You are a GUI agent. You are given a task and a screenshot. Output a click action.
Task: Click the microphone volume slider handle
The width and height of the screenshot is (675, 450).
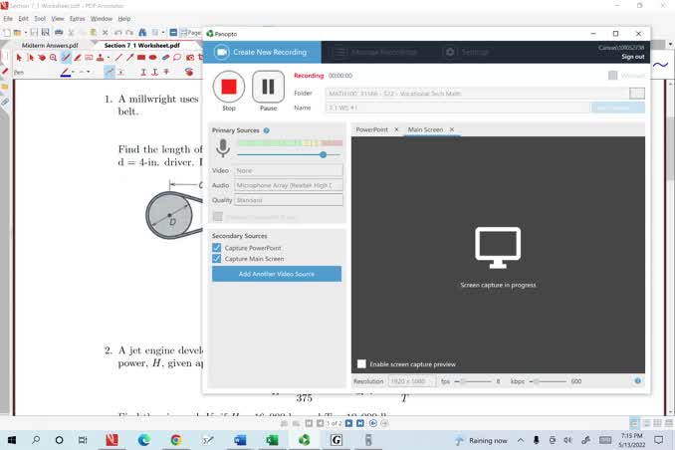point(323,154)
